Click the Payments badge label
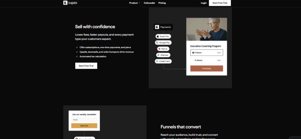 point(163,27)
